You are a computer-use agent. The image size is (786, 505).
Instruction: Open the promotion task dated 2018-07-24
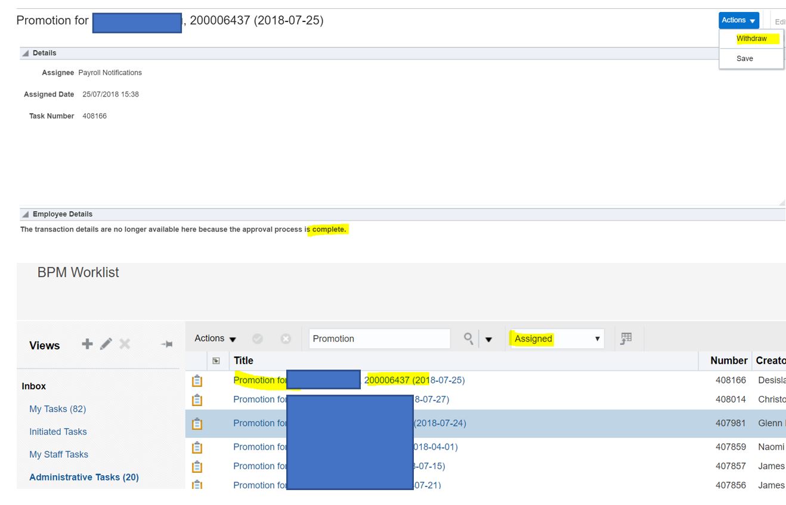pyautogui.click(x=349, y=423)
